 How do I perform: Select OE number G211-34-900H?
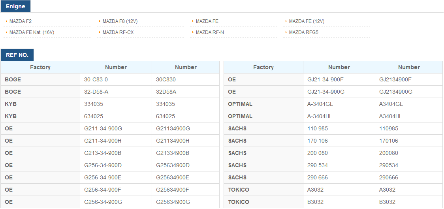(x=103, y=141)
